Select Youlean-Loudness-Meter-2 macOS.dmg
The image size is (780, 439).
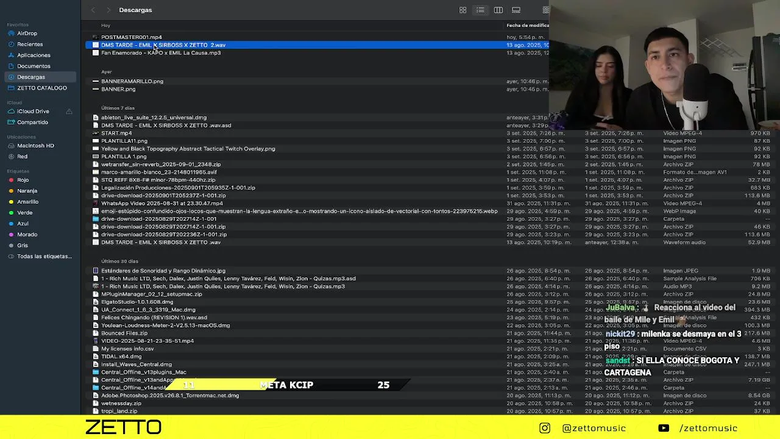[x=166, y=326]
